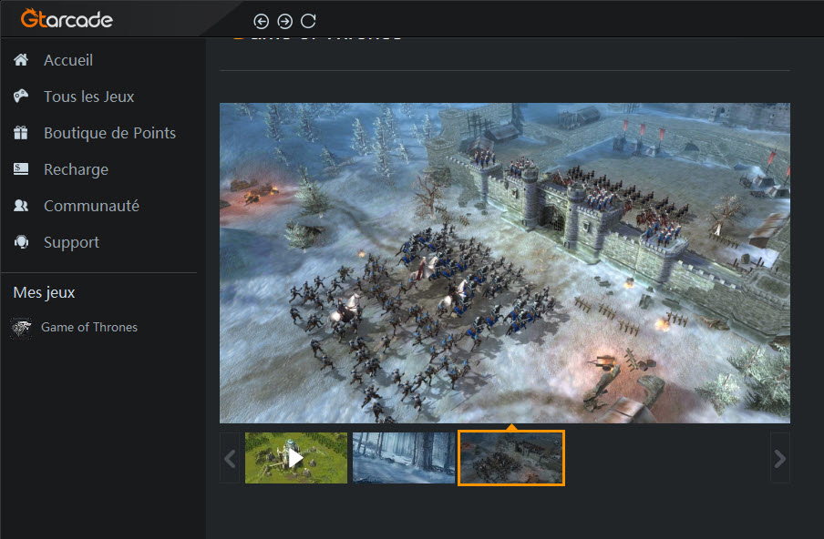Click the Recharge card icon
The height and width of the screenshot is (539, 824).
tap(20, 168)
